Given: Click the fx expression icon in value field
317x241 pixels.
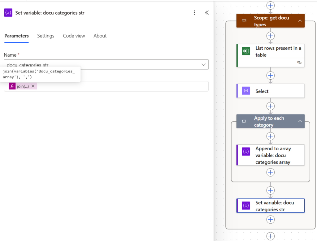Looking at the screenshot, I should pyautogui.click(x=12, y=86).
